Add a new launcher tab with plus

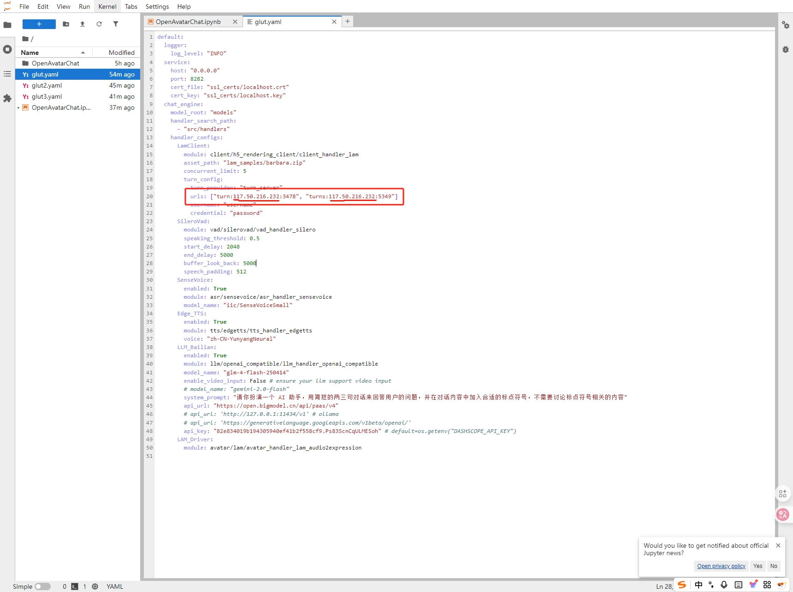tap(348, 21)
